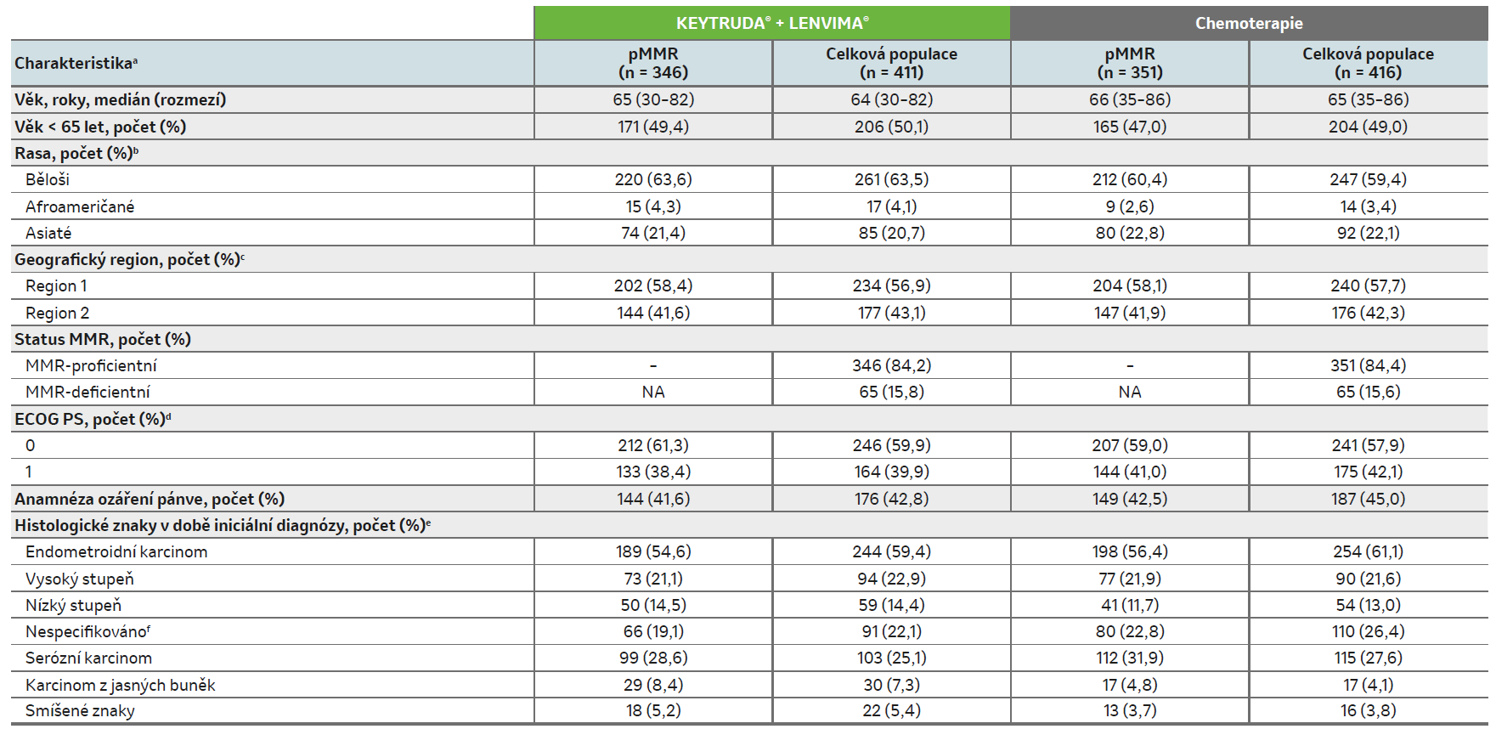The width and height of the screenshot is (1496, 729).
Task: Click the pMMR (n = 346) subheader
Action: (652, 63)
